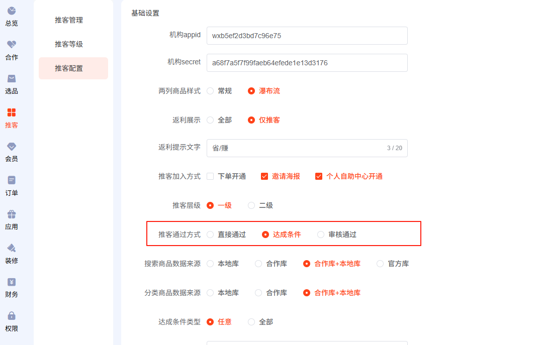544x345 pixels.
Task: Select 常规 for 两列商品样式
Action: 210,91
